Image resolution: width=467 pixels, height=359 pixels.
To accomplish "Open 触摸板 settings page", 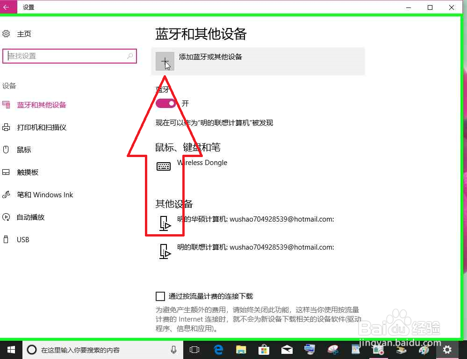I will (28, 172).
